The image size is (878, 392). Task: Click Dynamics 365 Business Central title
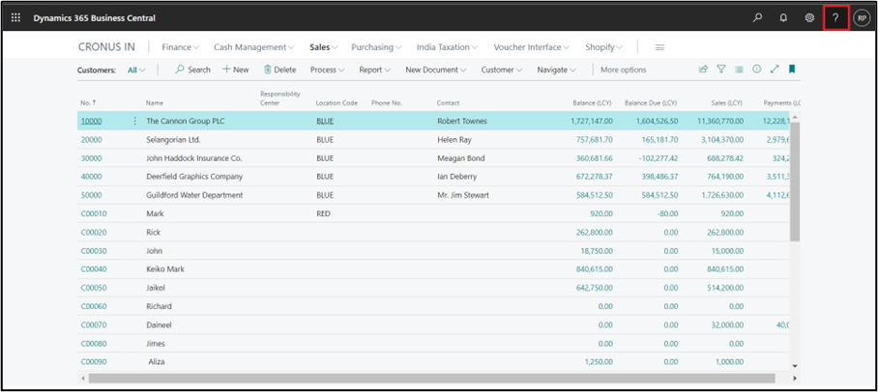pyautogui.click(x=94, y=18)
